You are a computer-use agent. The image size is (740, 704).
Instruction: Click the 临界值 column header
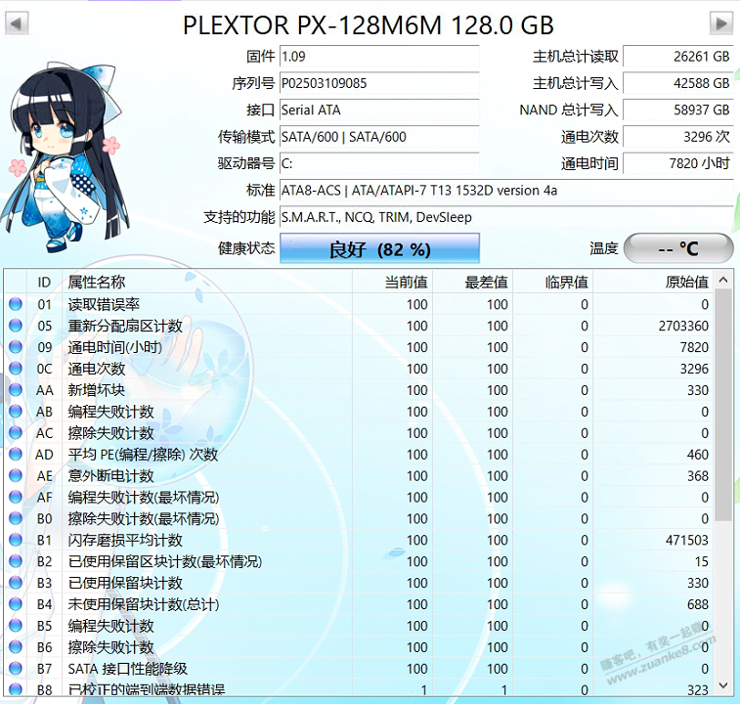click(x=553, y=282)
